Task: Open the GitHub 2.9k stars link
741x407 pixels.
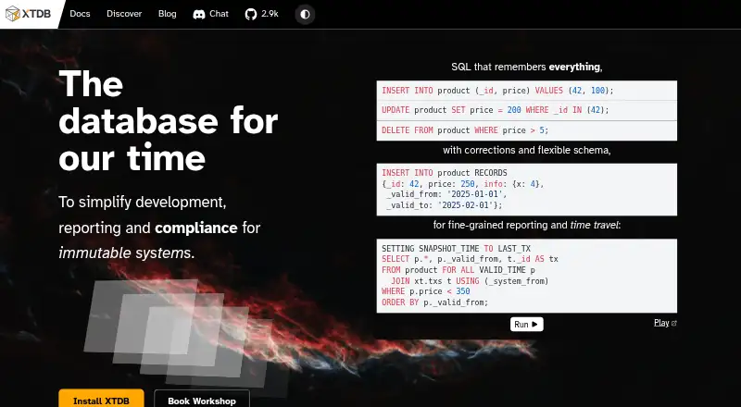Action: 262,14
